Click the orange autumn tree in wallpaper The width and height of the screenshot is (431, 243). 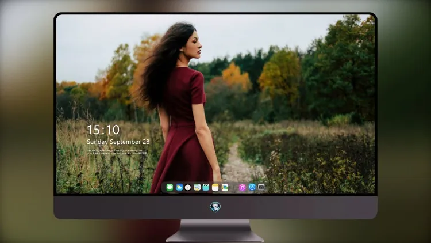coord(236,76)
